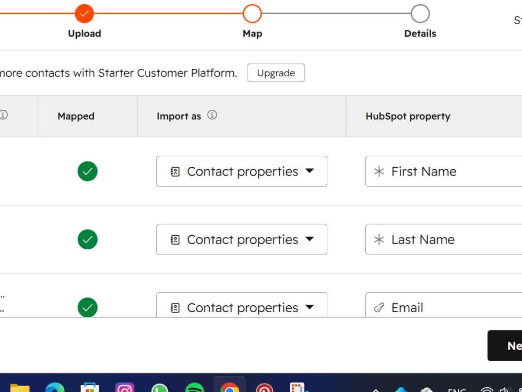Click the key icon beside Email
This screenshot has height=392, width=522.
click(379, 308)
